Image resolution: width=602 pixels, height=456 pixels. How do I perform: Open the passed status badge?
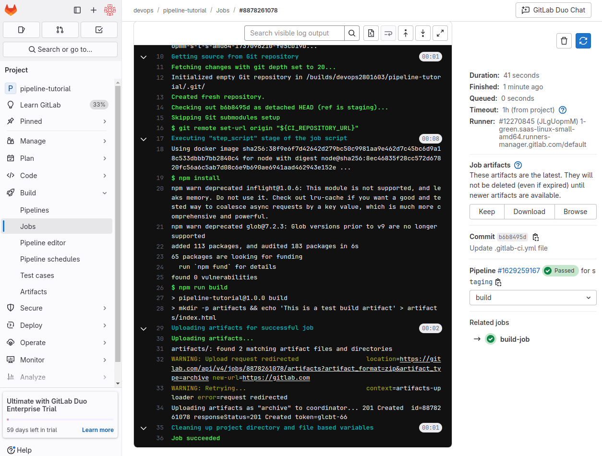click(560, 271)
